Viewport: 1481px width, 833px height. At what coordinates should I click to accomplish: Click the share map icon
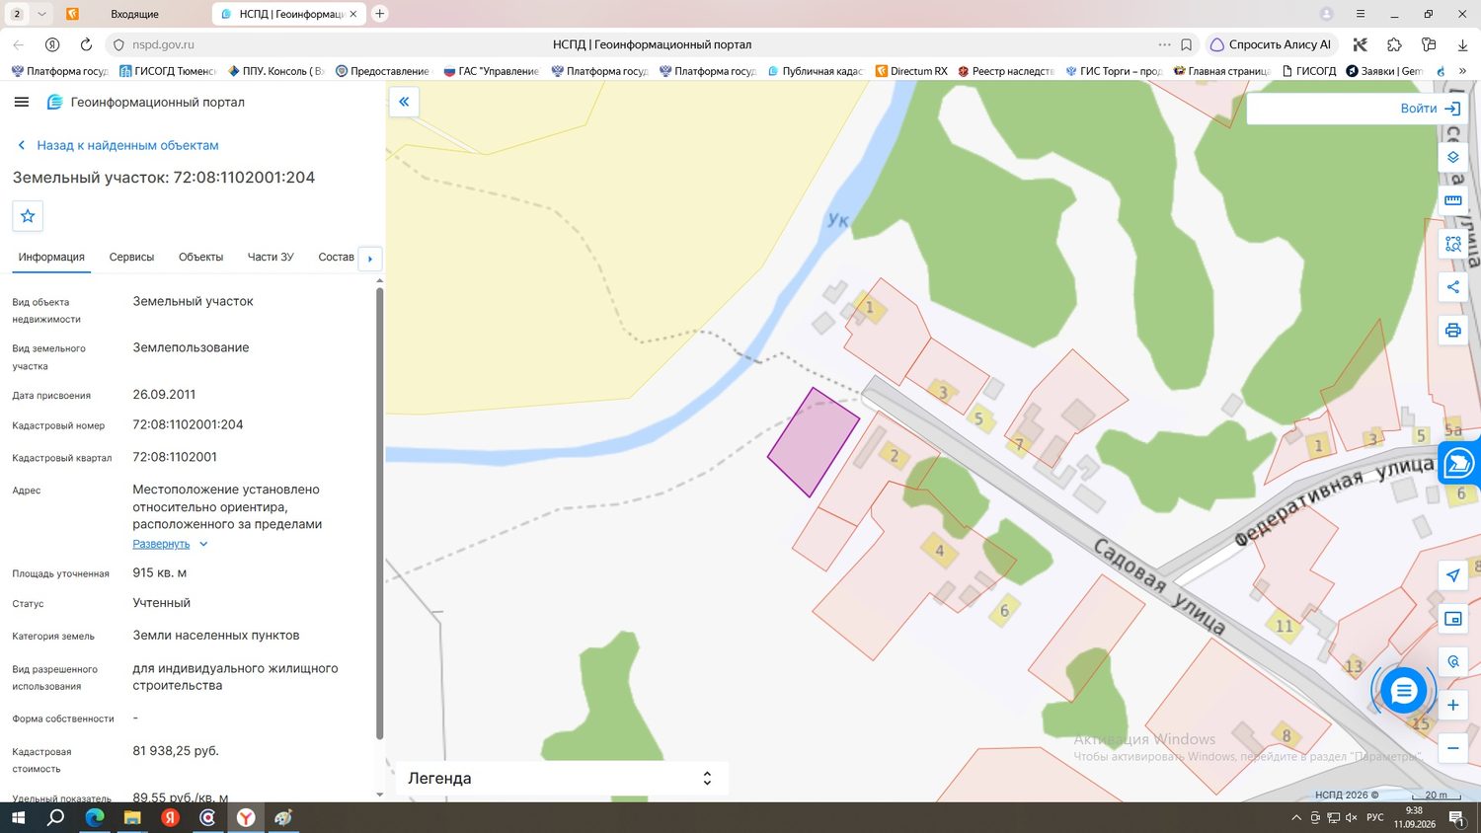[1453, 287]
